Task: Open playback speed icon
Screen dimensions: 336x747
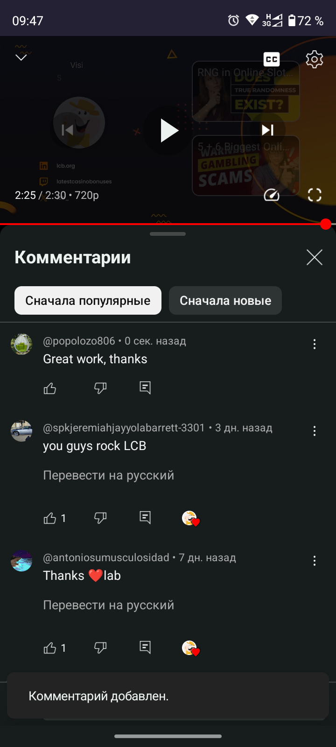Action: click(x=272, y=195)
